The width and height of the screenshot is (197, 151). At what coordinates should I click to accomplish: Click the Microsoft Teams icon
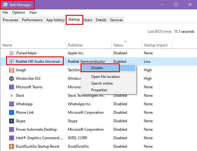click(x=12, y=87)
